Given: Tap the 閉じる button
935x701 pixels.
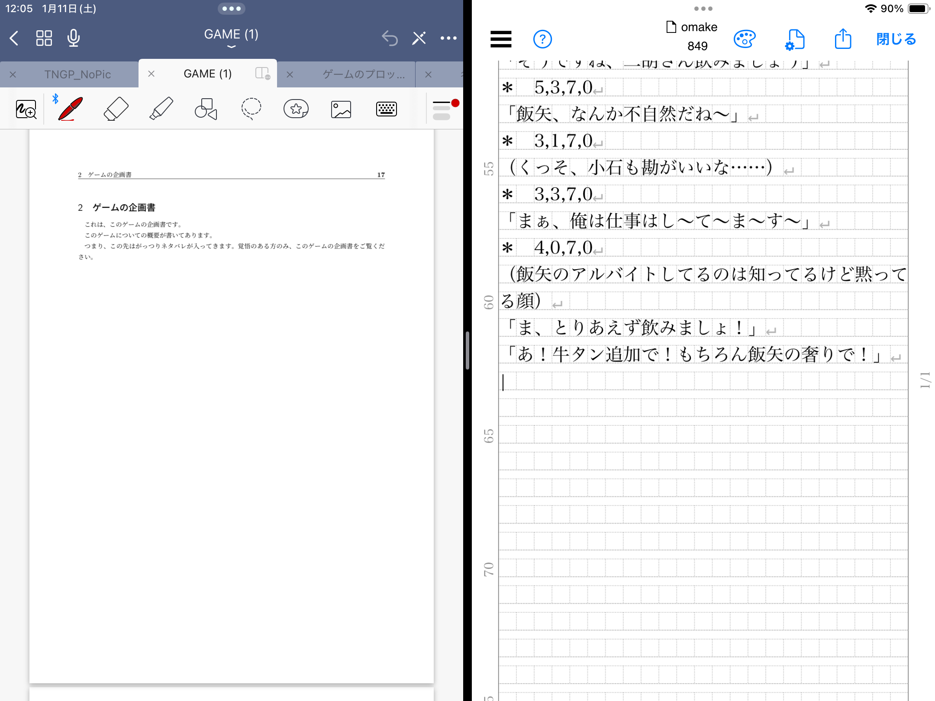Looking at the screenshot, I should point(896,39).
